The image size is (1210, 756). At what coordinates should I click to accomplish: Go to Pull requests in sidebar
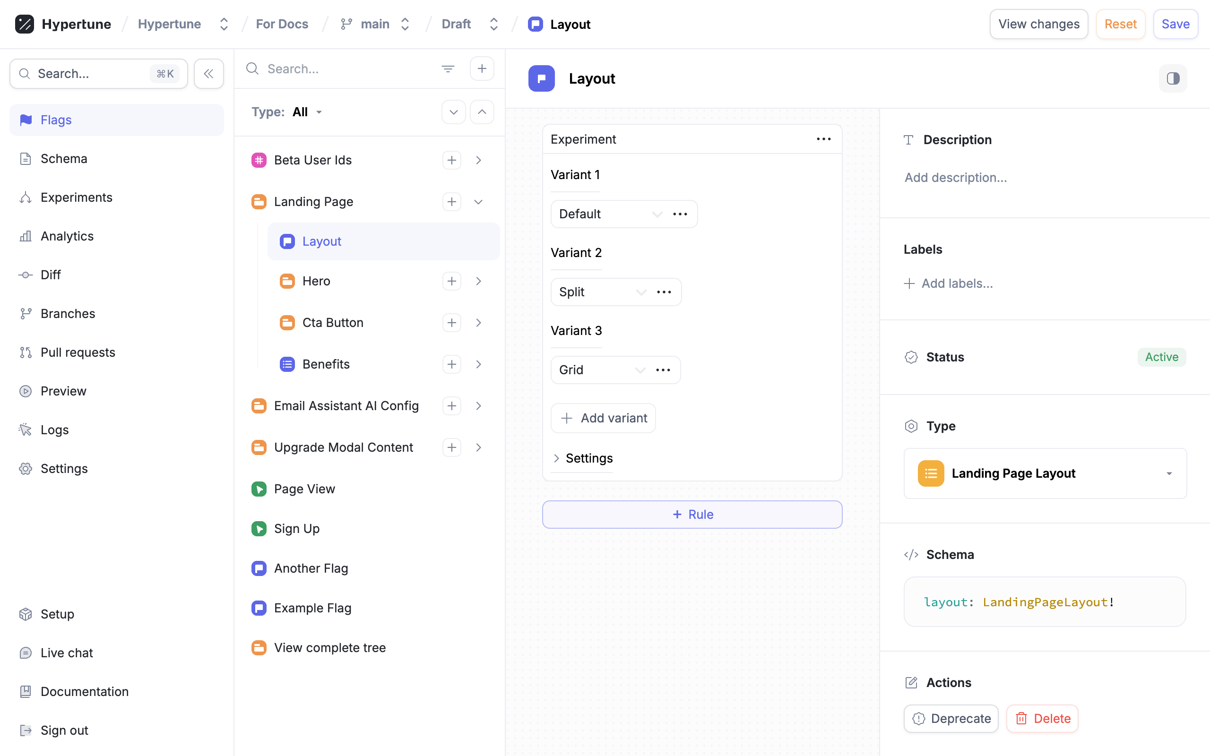pyautogui.click(x=78, y=352)
